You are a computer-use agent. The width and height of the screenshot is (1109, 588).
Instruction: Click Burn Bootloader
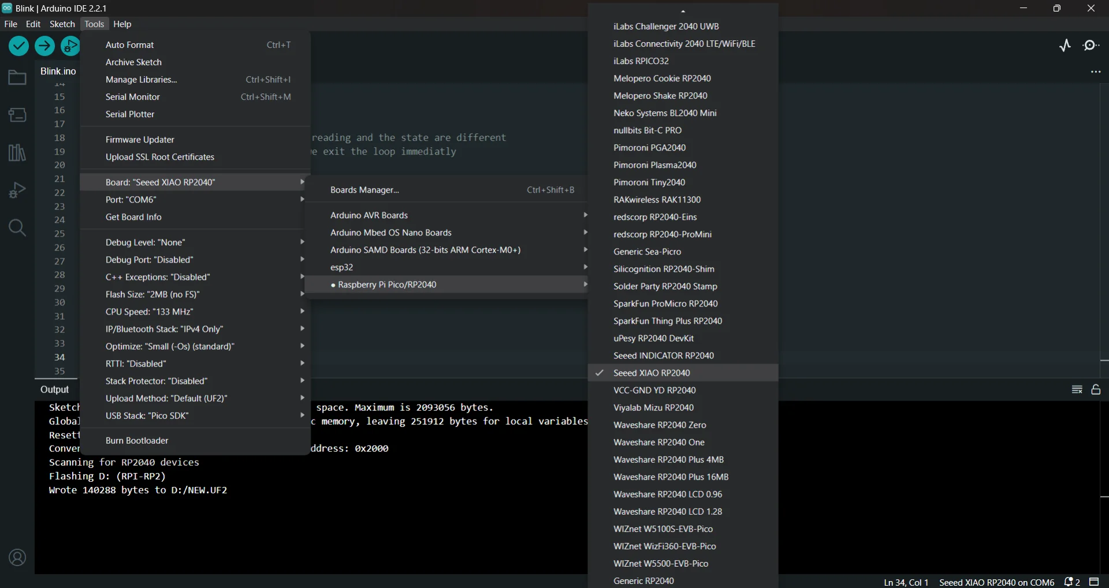137,440
